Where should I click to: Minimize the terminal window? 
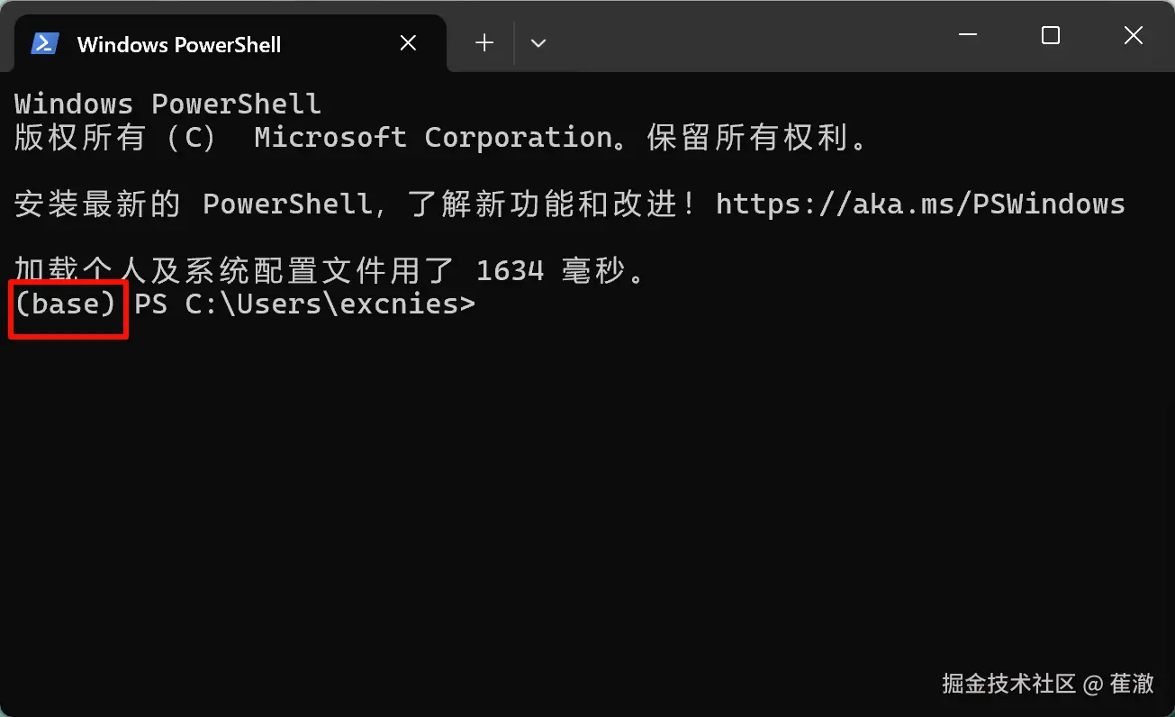click(x=967, y=36)
